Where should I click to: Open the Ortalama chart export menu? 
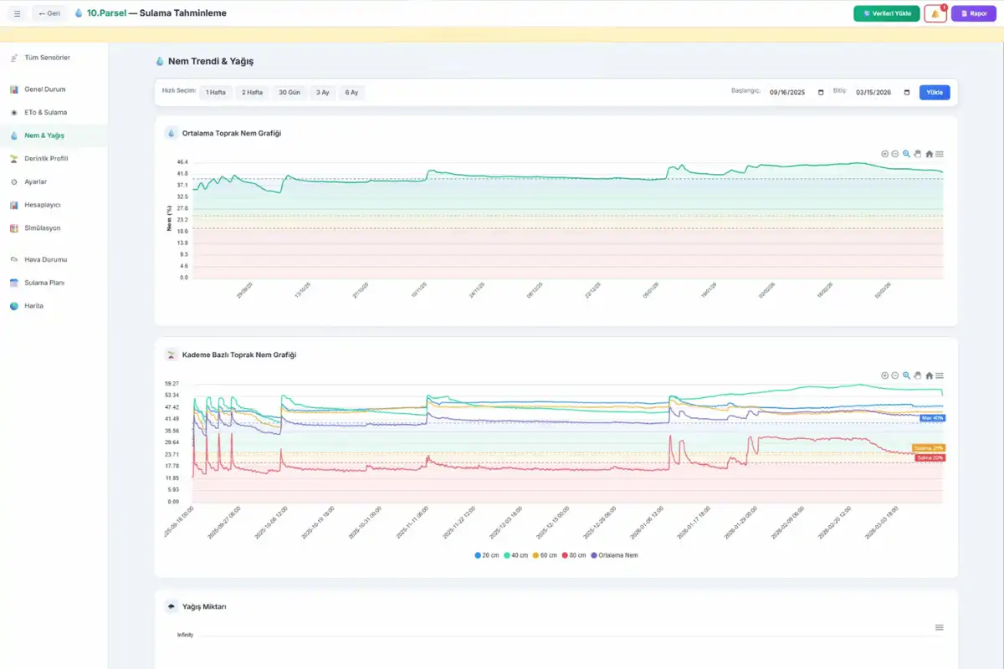940,154
